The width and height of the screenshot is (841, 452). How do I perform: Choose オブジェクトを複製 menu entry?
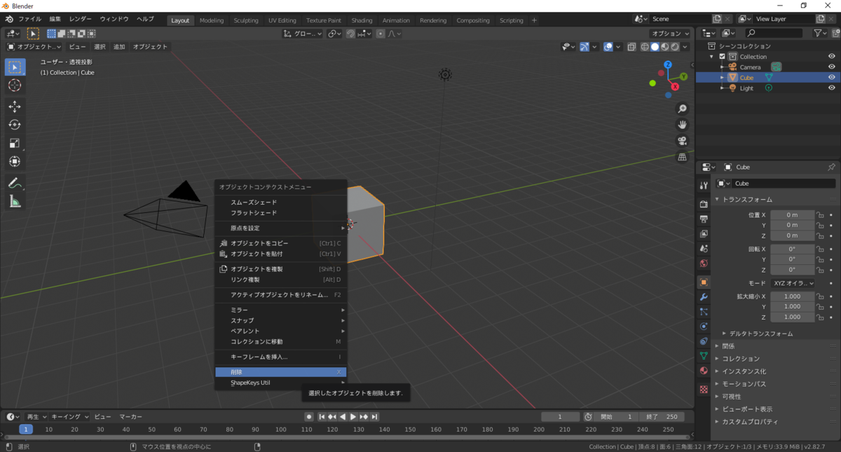coord(280,269)
